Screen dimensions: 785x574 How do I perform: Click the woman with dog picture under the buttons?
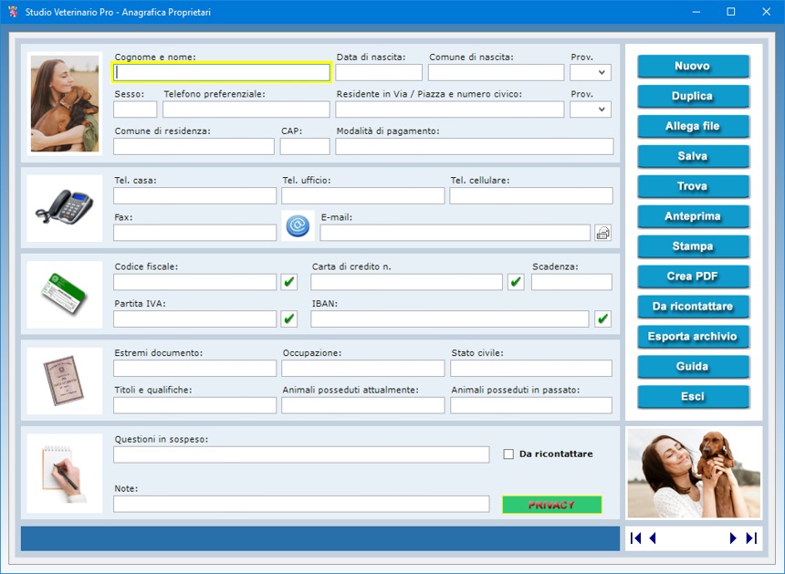pyautogui.click(x=694, y=473)
